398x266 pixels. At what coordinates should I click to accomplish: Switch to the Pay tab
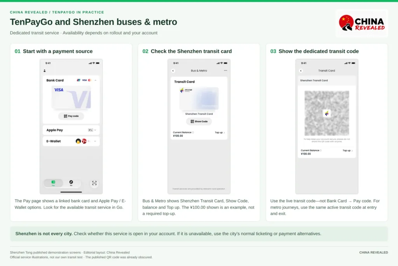(53, 183)
